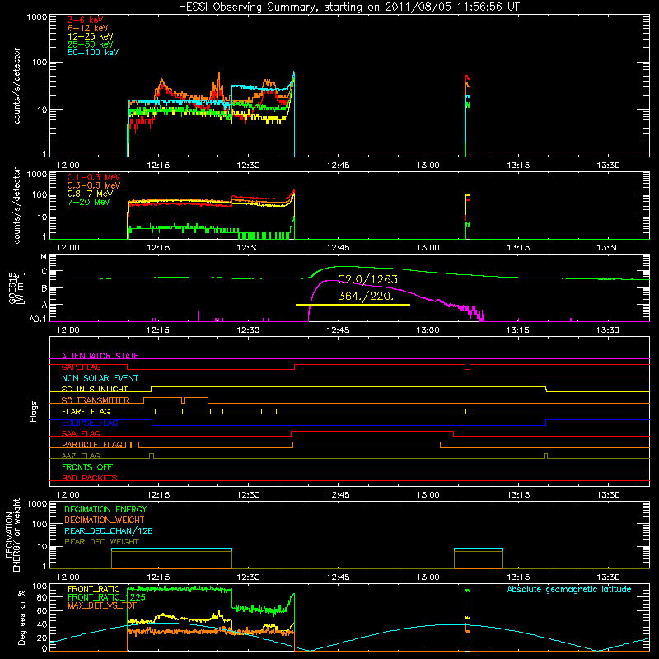
Task: Click the green FRONT_RATIO_1225 legend label
Action: 107,597
